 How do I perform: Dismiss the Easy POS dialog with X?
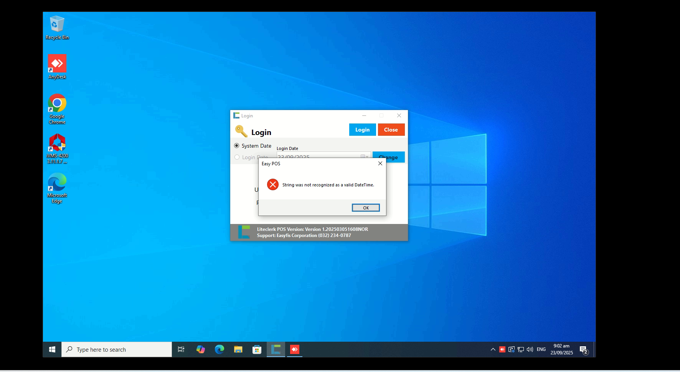[380, 163]
